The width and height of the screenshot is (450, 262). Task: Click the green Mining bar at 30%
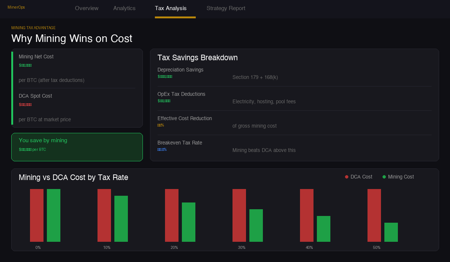[256, 225]
